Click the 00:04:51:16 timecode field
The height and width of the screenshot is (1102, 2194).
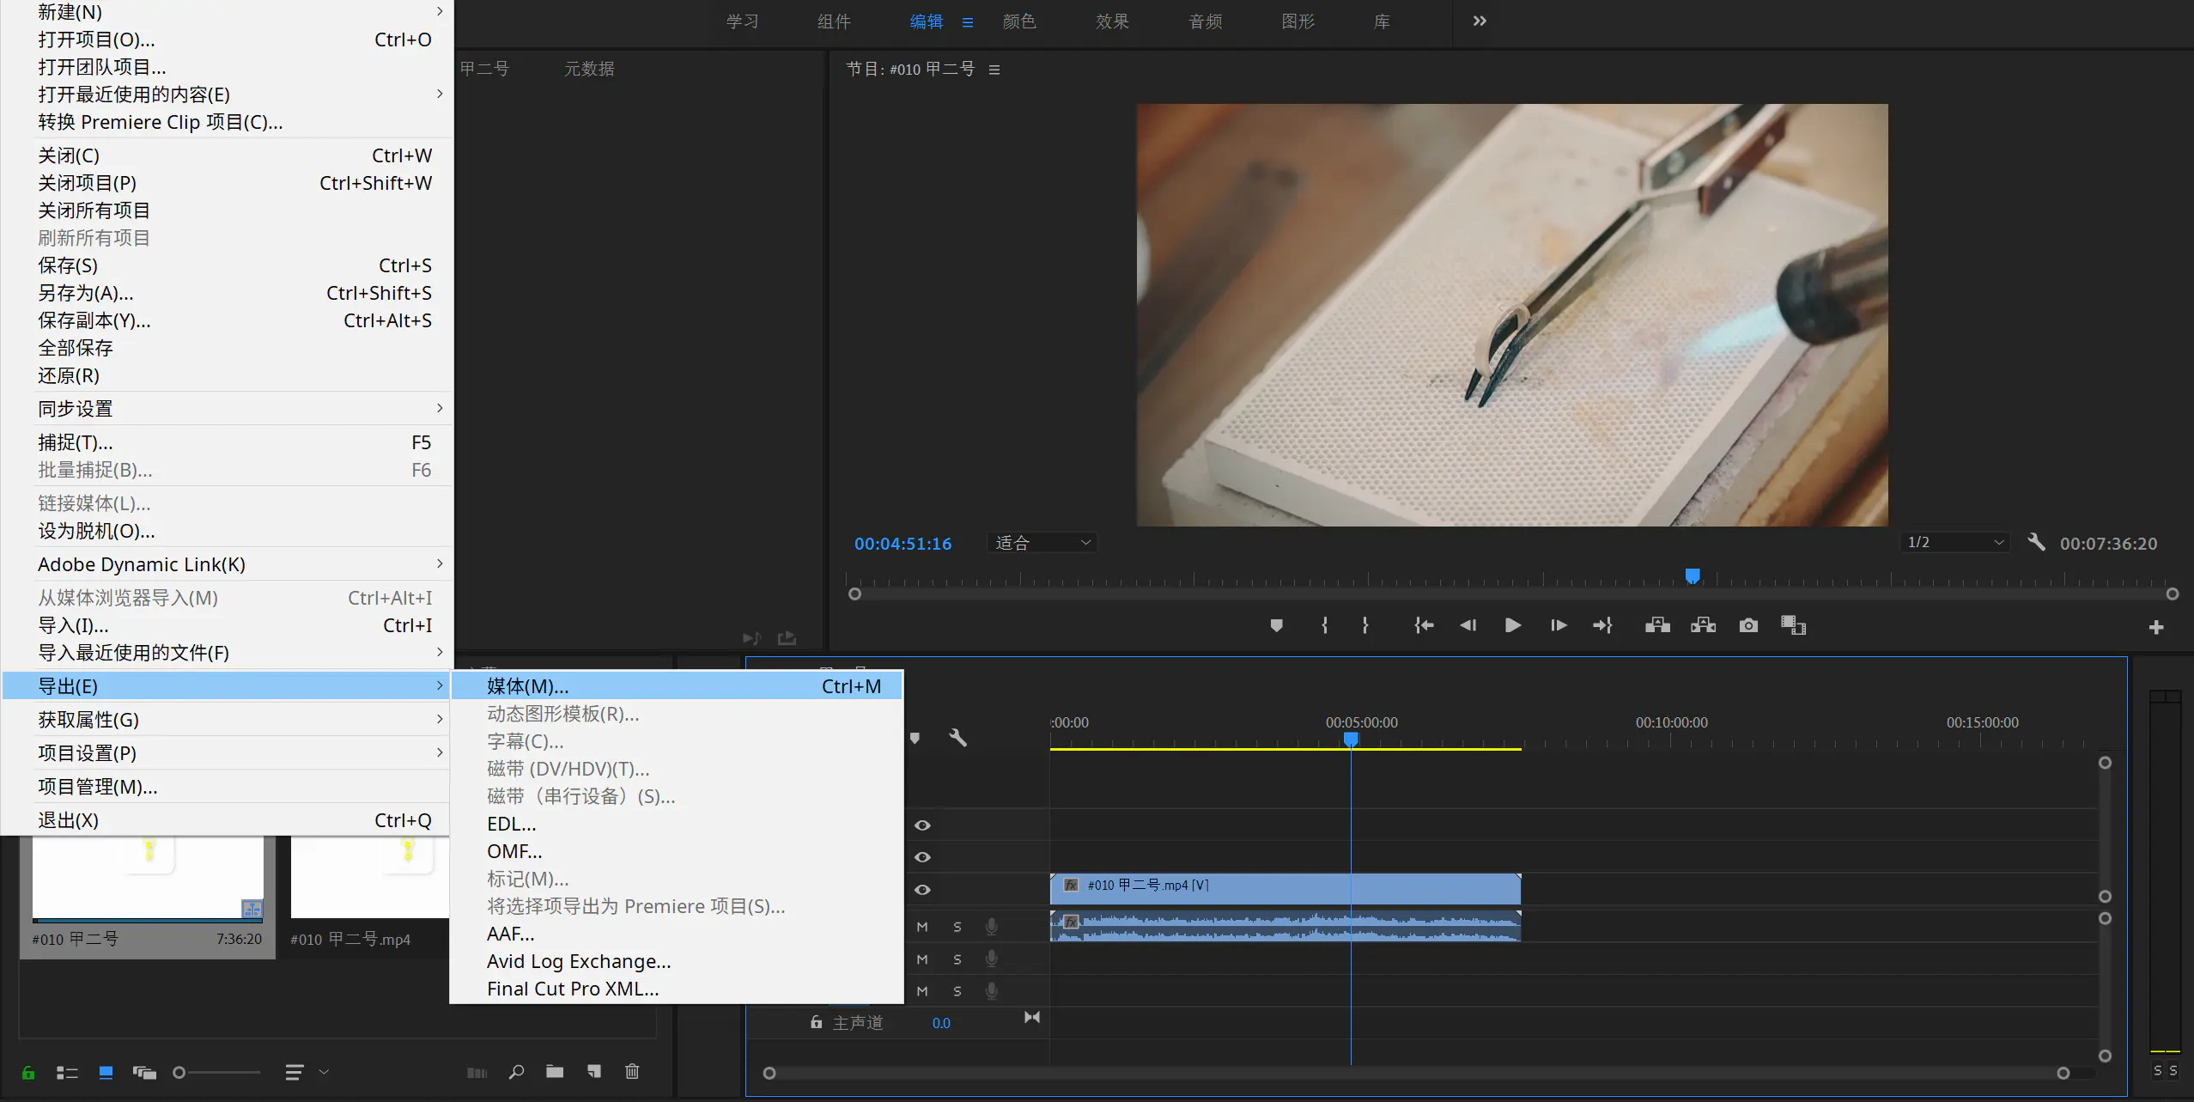(903, 544)
